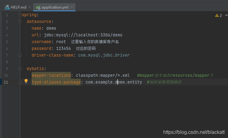Click the 'mybatis' key

click(35, 69)
